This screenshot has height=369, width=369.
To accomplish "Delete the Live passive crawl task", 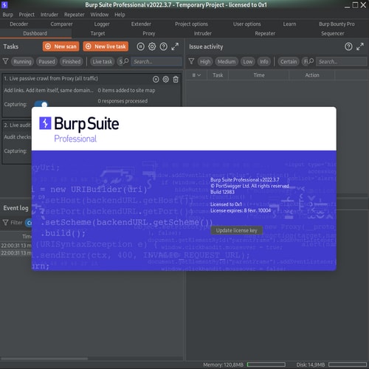I will click(176, 79).
